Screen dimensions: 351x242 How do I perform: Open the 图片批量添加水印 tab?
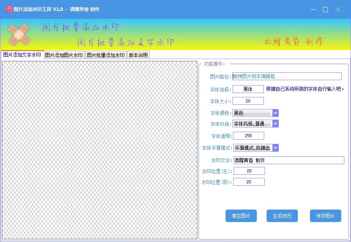tap(106, 55)
